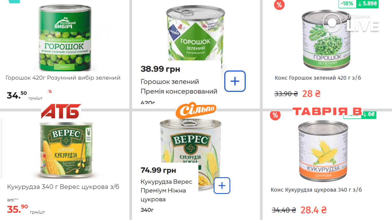Open Конс Кукурудза цукрова 340 г link
This screenshot has height=220, width=392.
316,190
